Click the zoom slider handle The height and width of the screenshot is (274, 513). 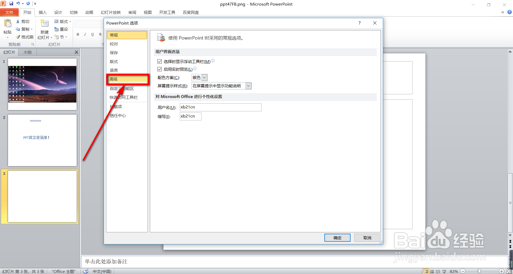pyautogui.click(x=479, y=271)
